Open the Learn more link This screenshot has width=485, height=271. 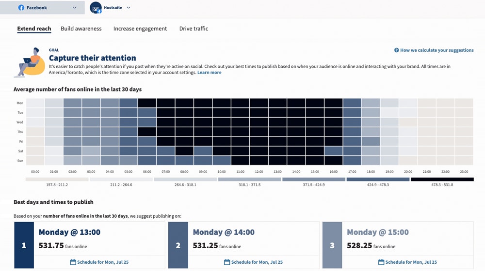pos(209,73)
